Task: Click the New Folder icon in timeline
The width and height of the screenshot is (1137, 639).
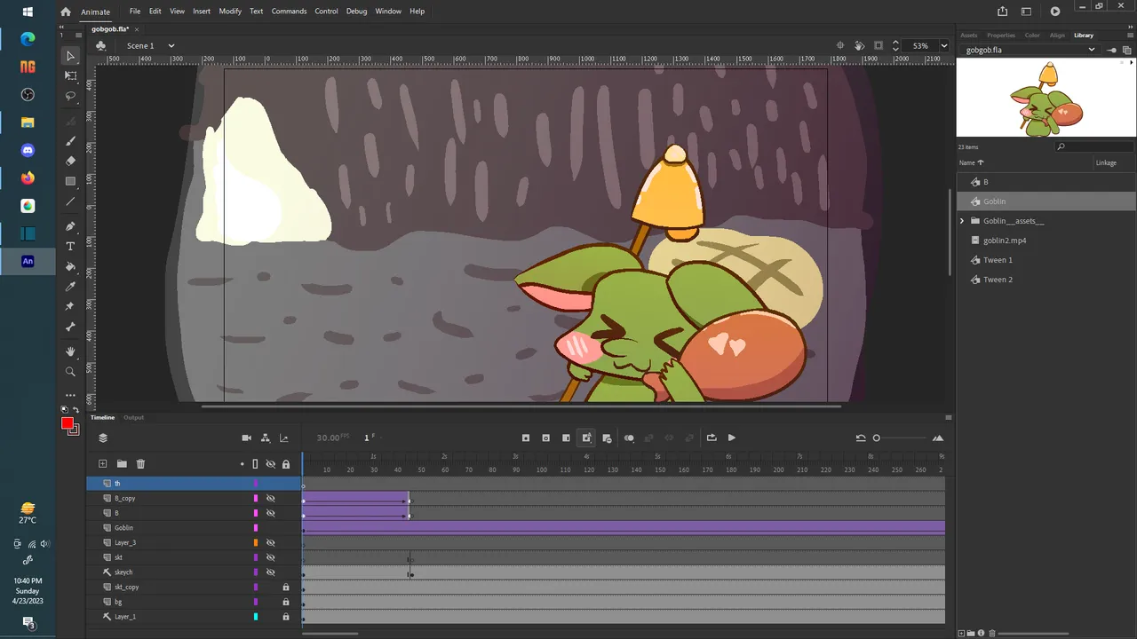Action: pos(122,464)
